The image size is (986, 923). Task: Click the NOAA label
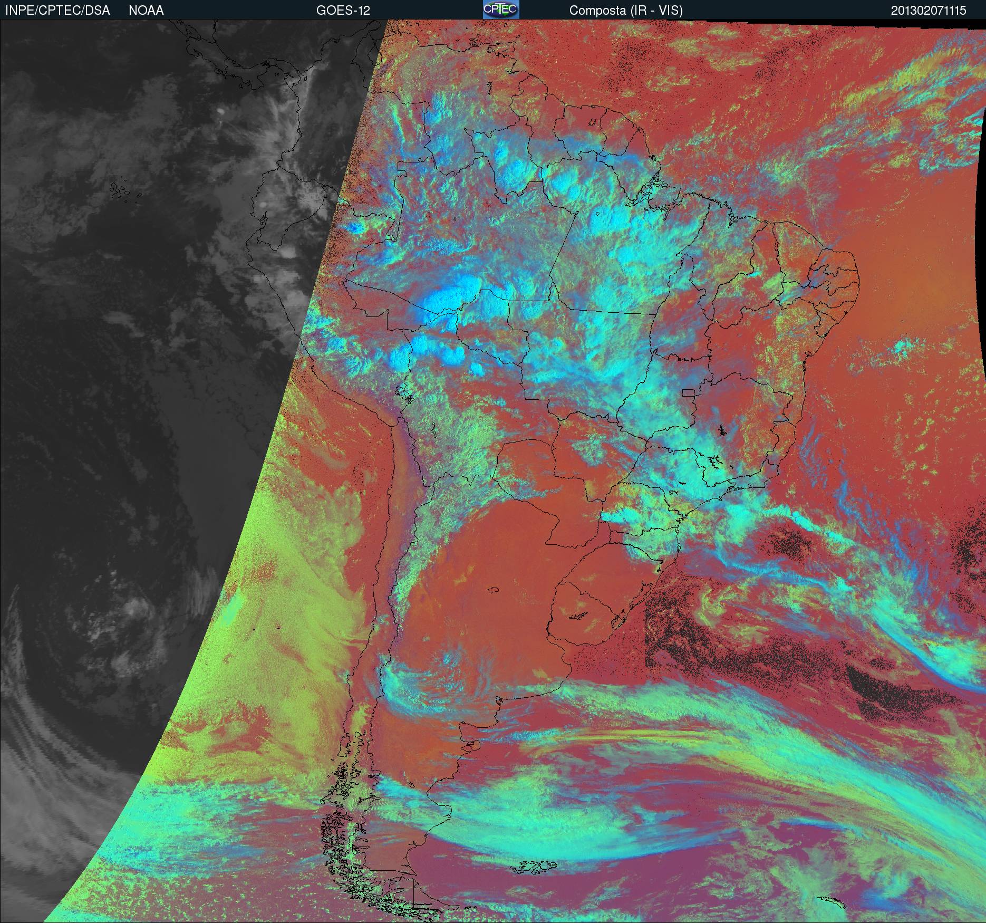tap(146, 11)
